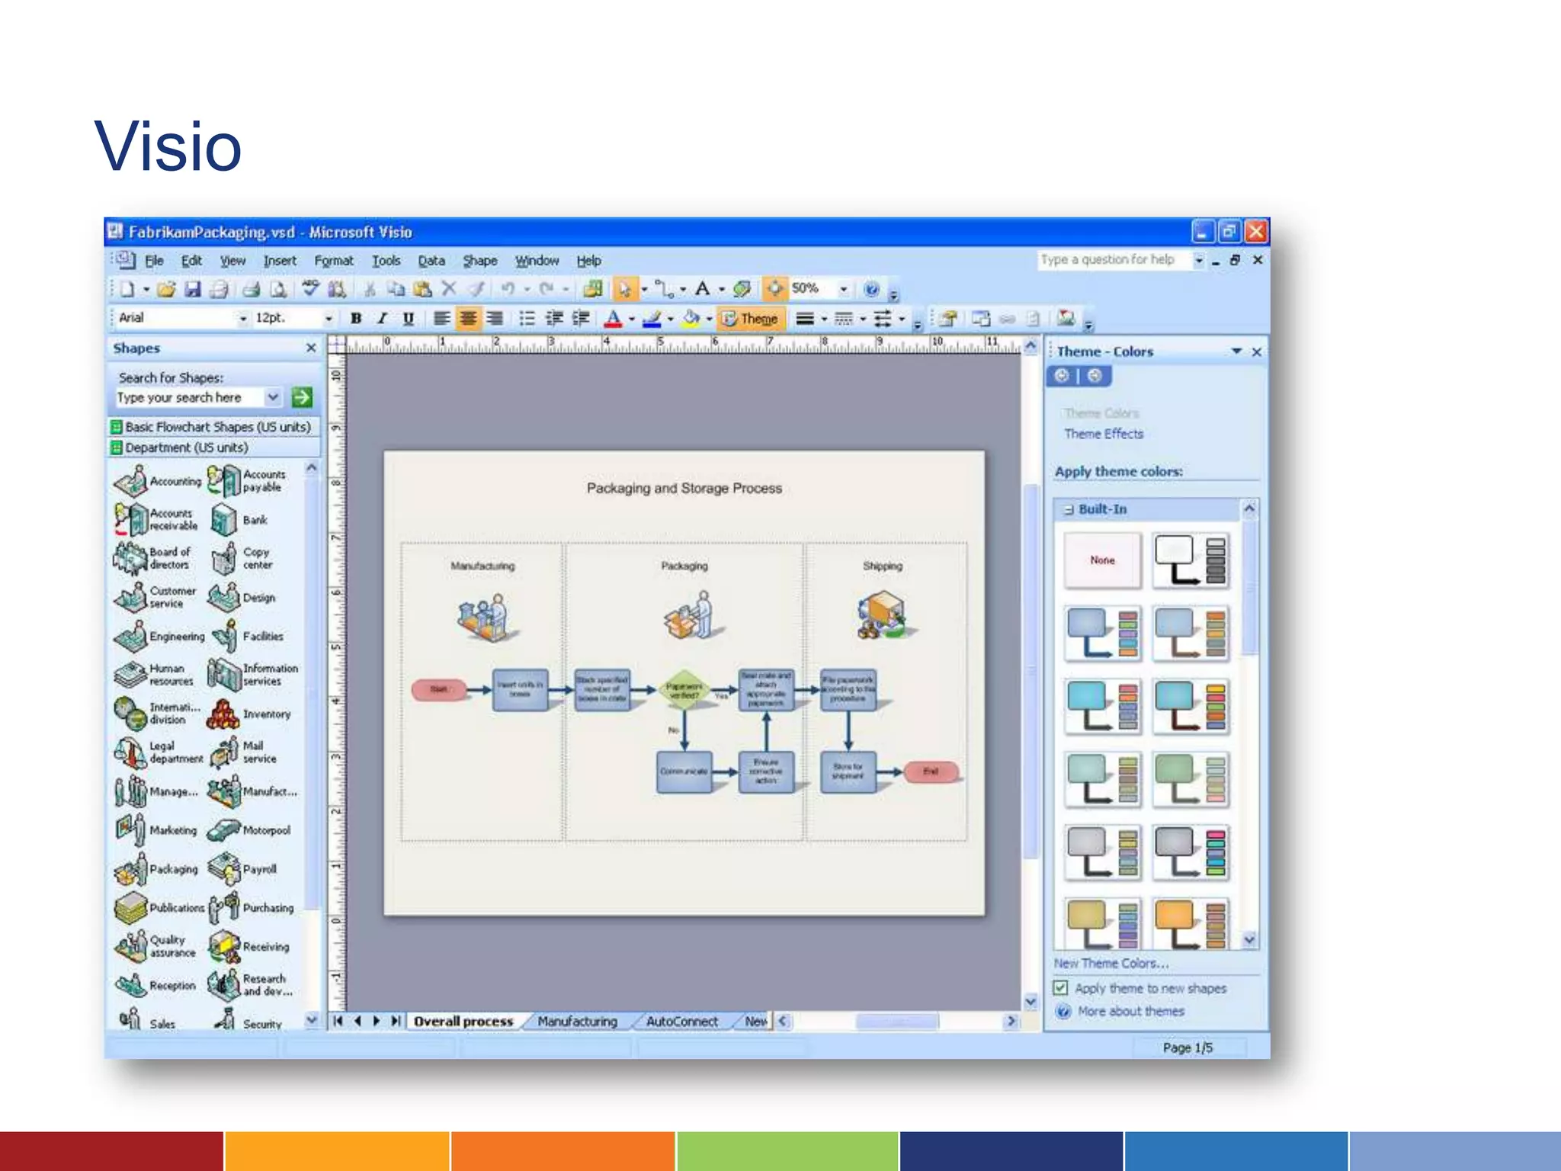
Task: Toggle Align Right
Action: click(x=495, y=319)
